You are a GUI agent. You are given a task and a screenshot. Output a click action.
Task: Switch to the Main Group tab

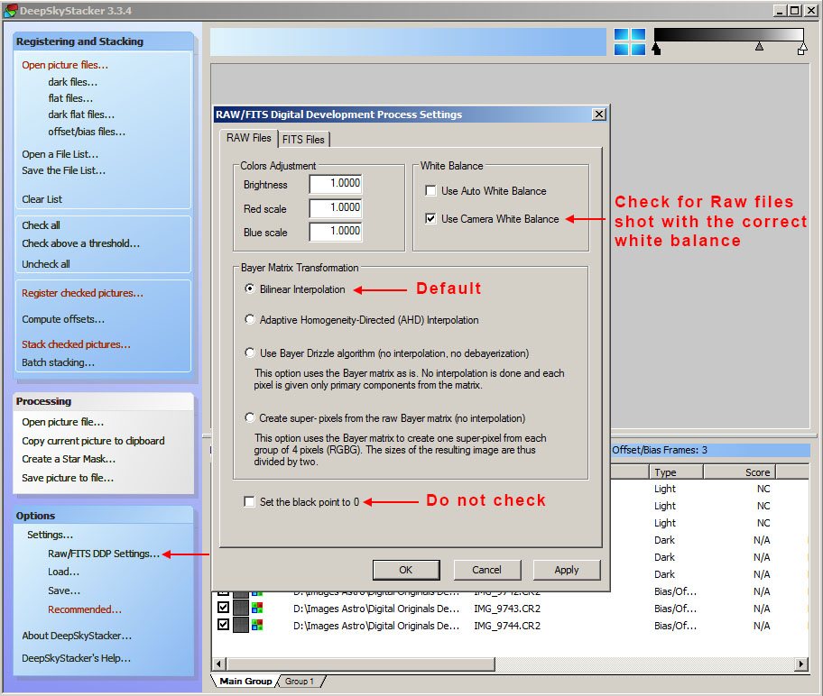tap(245, 682)
